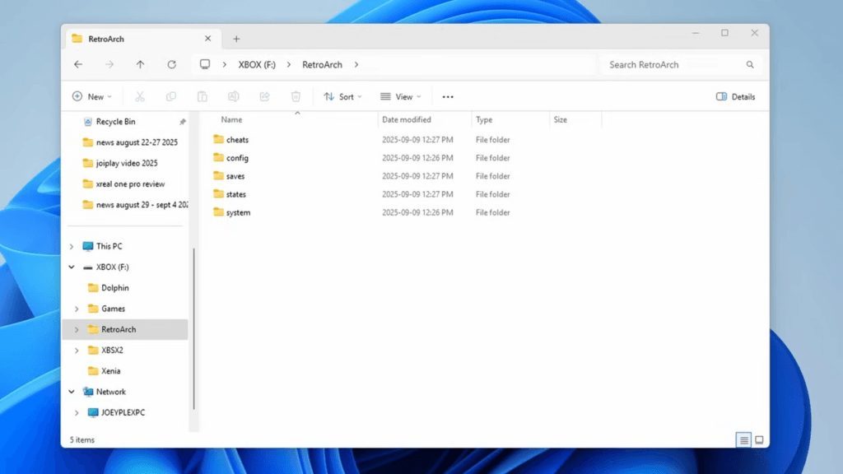Click the Copy icon in the toolbar
Image resolution: width=843 pixels, height=474 pixels.
coord(171,96)
